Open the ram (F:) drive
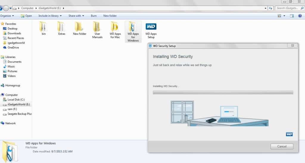Image resolution: width=305 pixels, height=163 pixels. 12,109
